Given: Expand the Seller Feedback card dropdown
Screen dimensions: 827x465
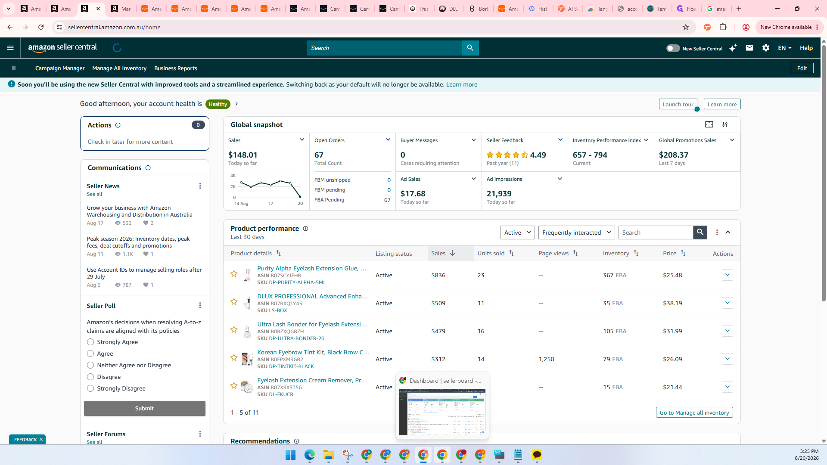Looking at the screenshot, I should point(560,140).
